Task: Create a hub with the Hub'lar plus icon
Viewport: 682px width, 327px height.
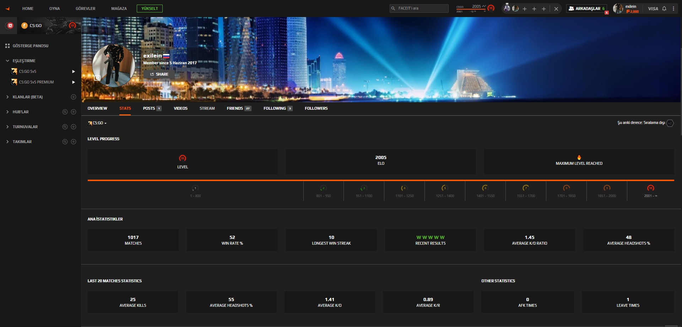Action: [74, 112]
